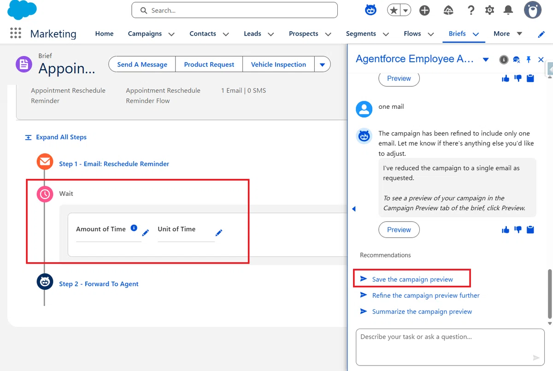553x371 pixels.
Task: Open the More navigation menu
Action: pyautogui.click(x=508, y=34)
